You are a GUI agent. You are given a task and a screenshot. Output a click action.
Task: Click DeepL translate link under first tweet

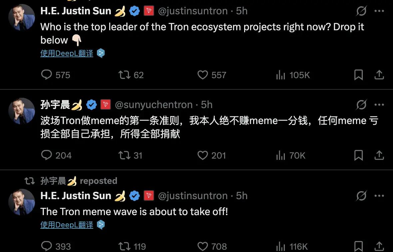(x=67, y=53)
